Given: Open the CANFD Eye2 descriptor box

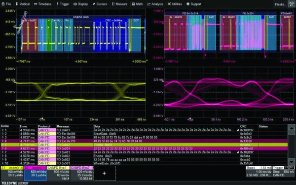Looking at the screenshot, I should coord(81,173).
